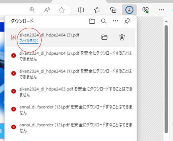The height and width of the screenshot is (141, 173).
Task: Click error icon for faxorder (12).pdf
Action: click(x=13, y=127)
